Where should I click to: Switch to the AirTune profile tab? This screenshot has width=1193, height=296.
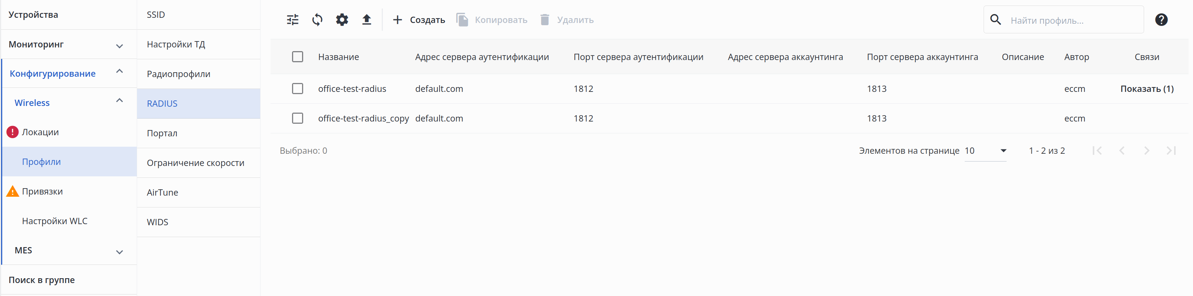163,193
